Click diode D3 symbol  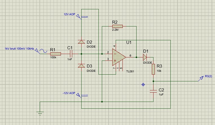click(81, 66)
